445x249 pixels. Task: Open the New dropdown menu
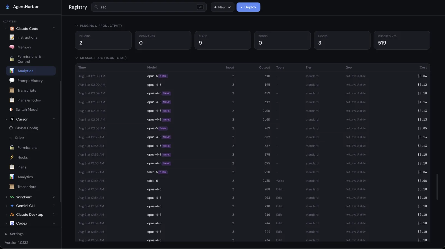pos(222,7)
